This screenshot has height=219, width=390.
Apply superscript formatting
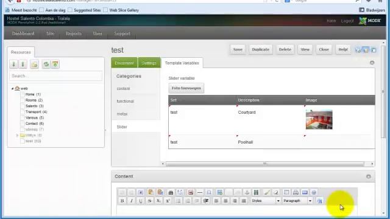(x=168, y=201)
